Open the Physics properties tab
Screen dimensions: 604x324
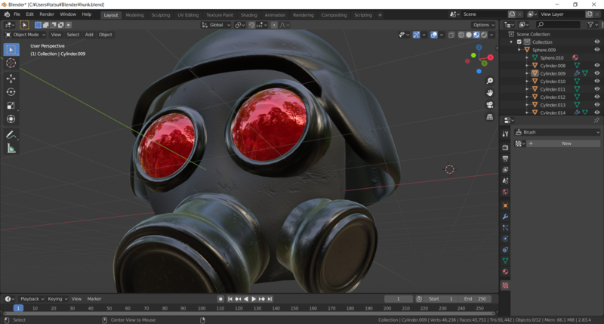(x=505, y=239)
